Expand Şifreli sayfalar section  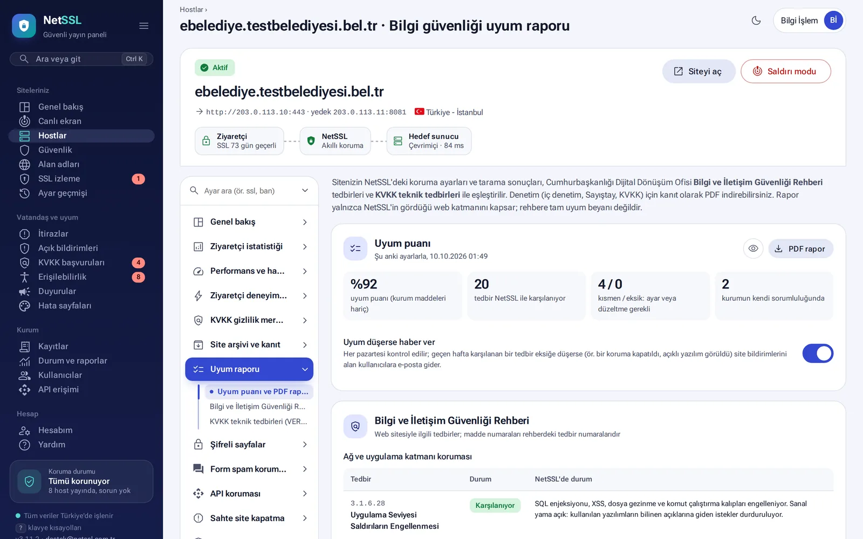(249, 445)
